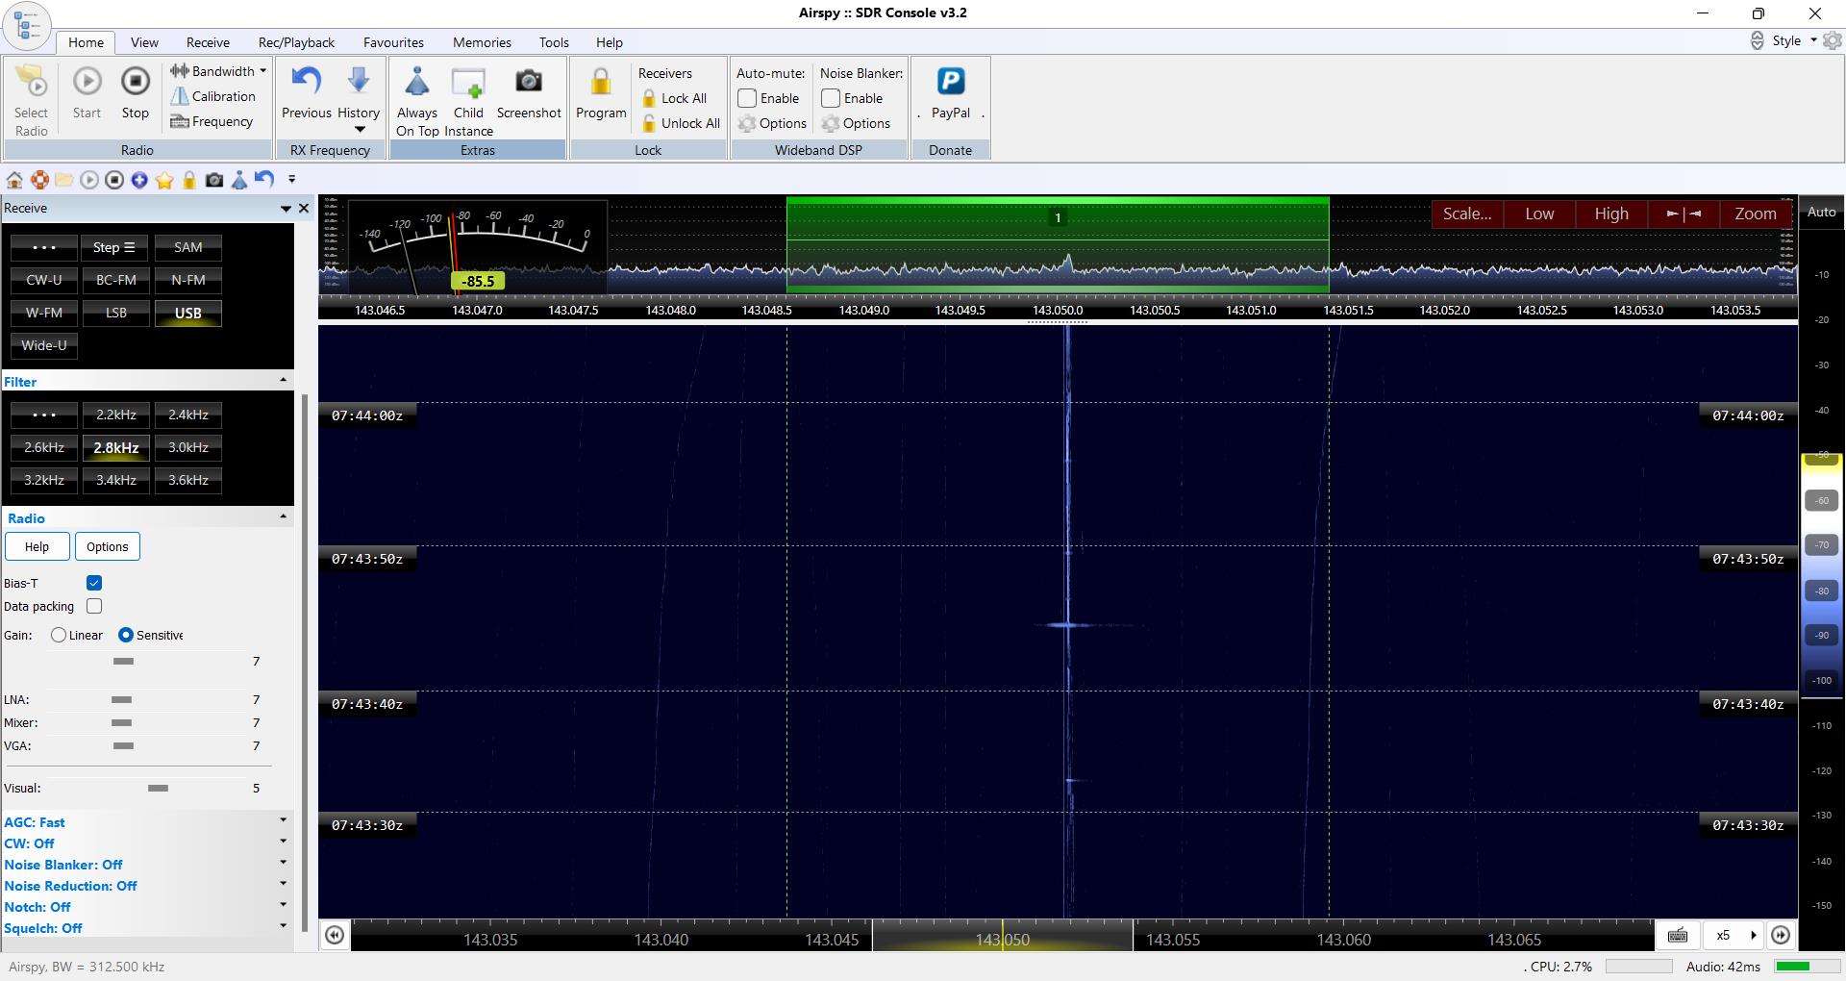Open the Tools tab
This screenshot has height=981, width=1846.
tap(554, 42)
